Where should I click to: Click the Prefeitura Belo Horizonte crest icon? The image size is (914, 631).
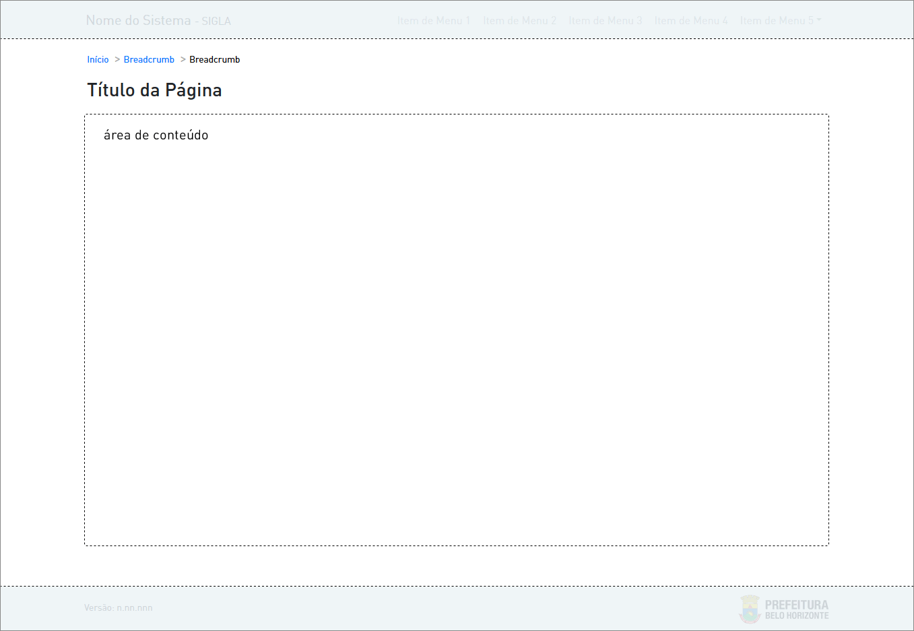750,609
